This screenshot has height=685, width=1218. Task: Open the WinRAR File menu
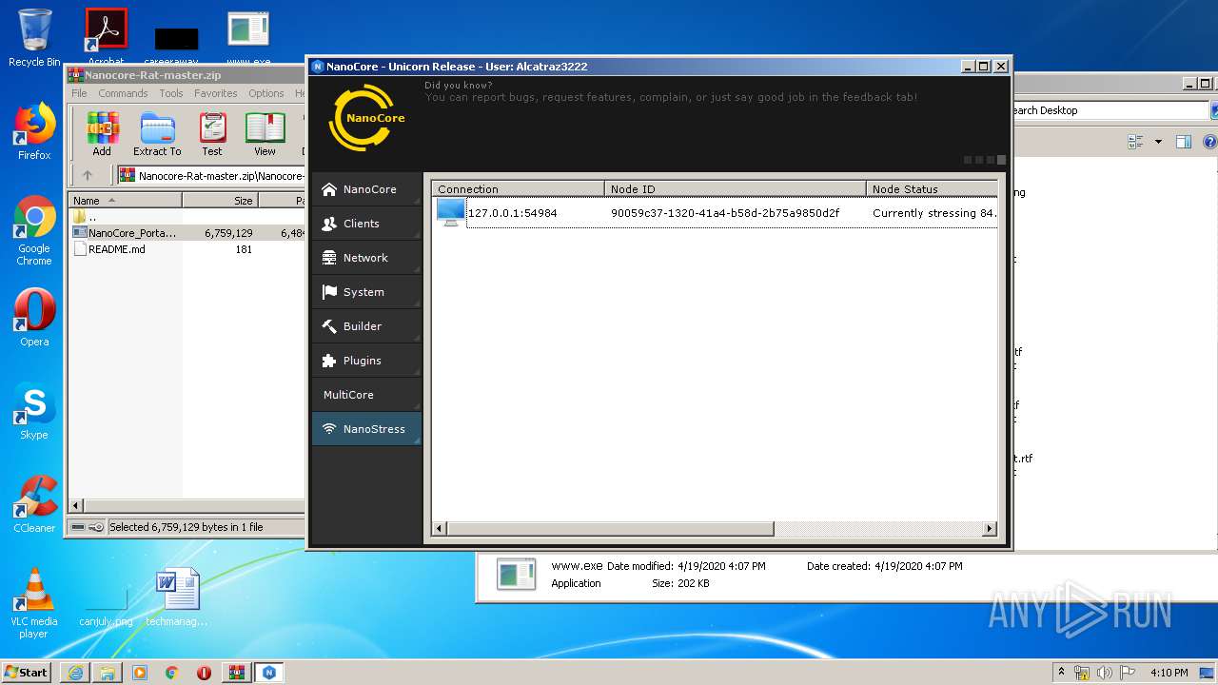pyautogui.click(x=79, y=93)
